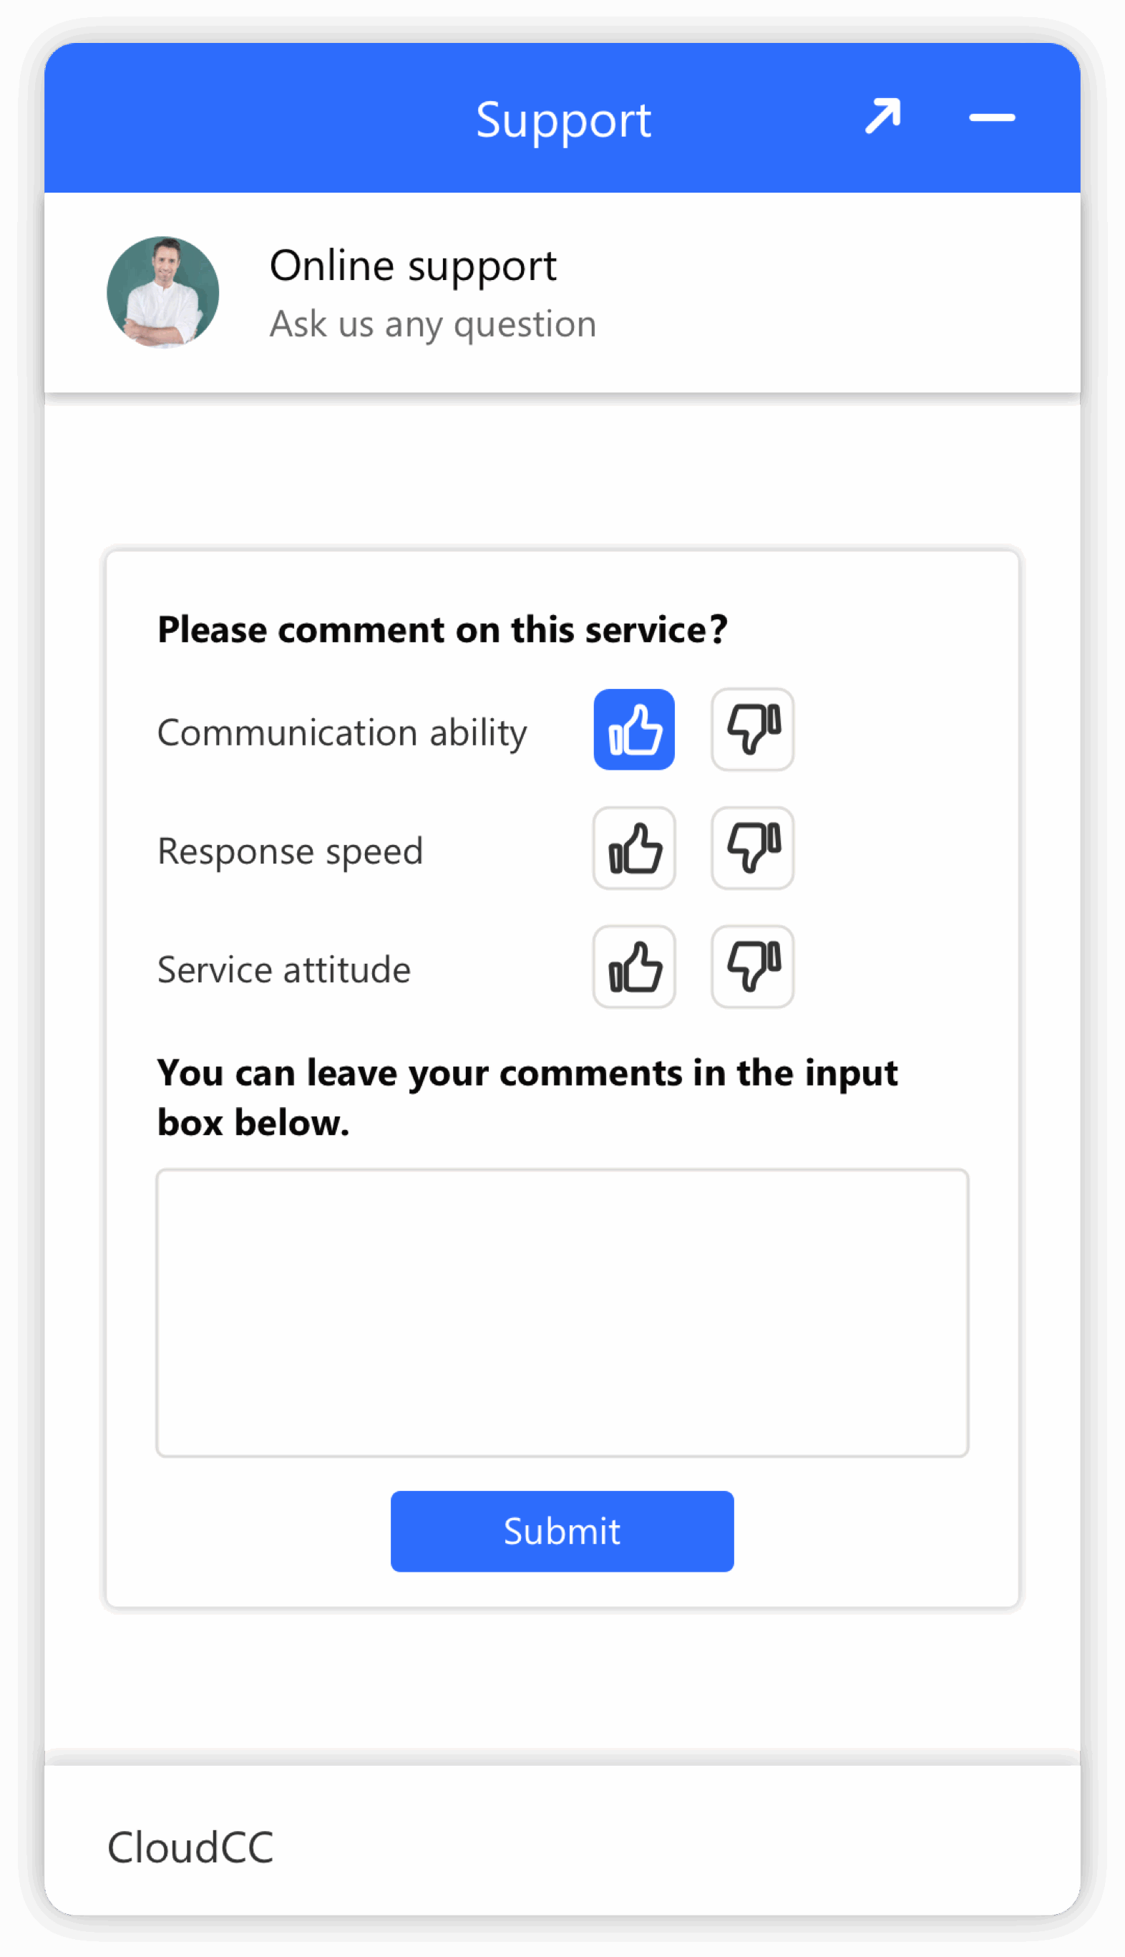Click the CloudCC footer text
Screen dimensions: 1125x1957
coord(190,1848)
